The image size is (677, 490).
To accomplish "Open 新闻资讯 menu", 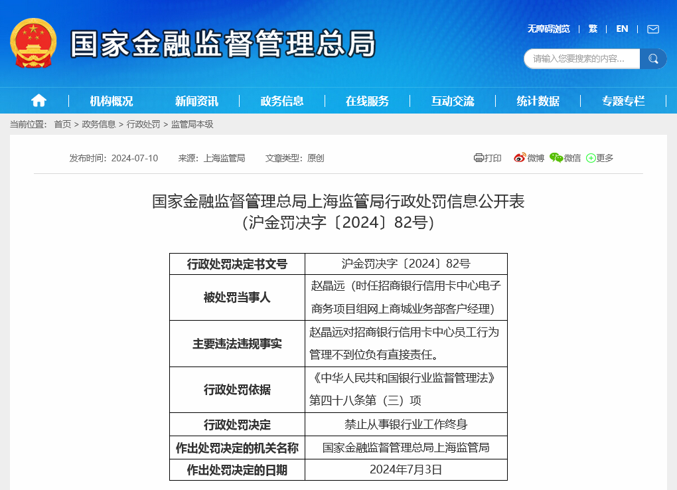I will 196,101.
